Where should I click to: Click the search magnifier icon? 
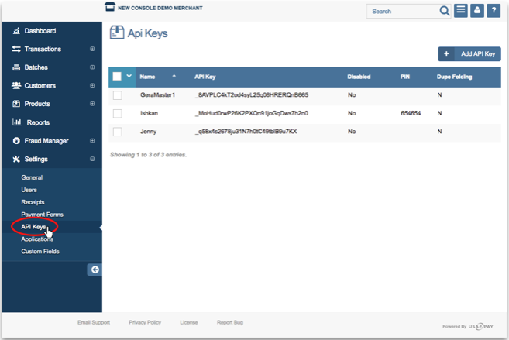click(x=444, y=12)
